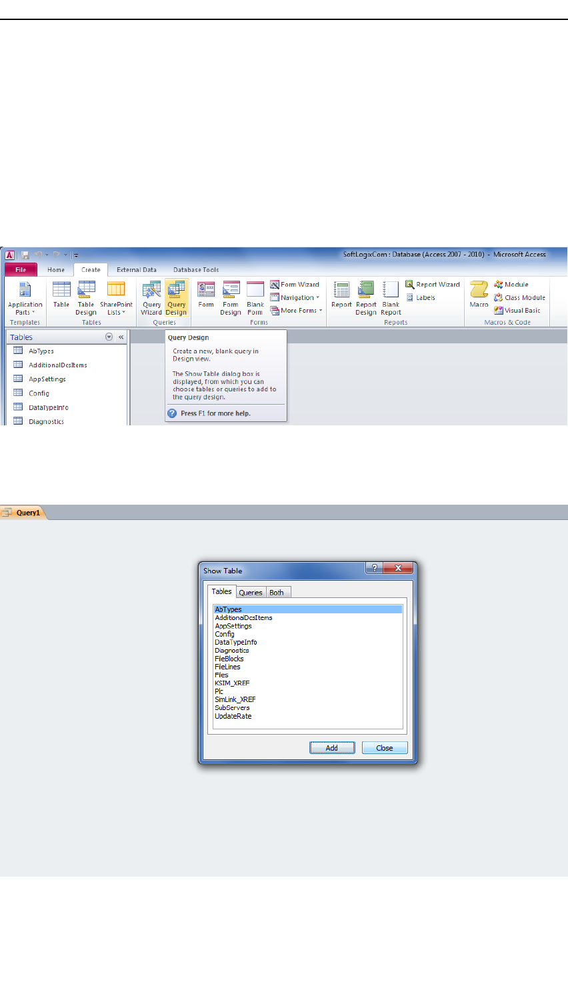
Task: Select AdditionalDcsItems in the navigation pane
Action: click(67, 365)
